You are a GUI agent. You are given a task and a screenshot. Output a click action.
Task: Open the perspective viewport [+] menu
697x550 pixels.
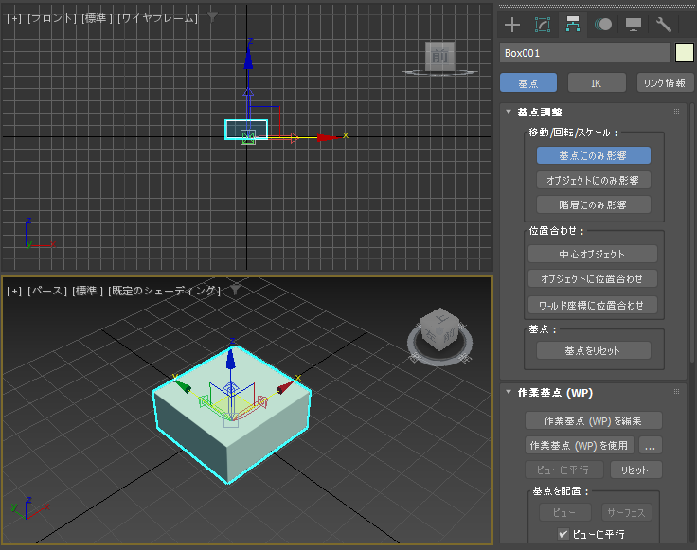(x=14, y=291)
